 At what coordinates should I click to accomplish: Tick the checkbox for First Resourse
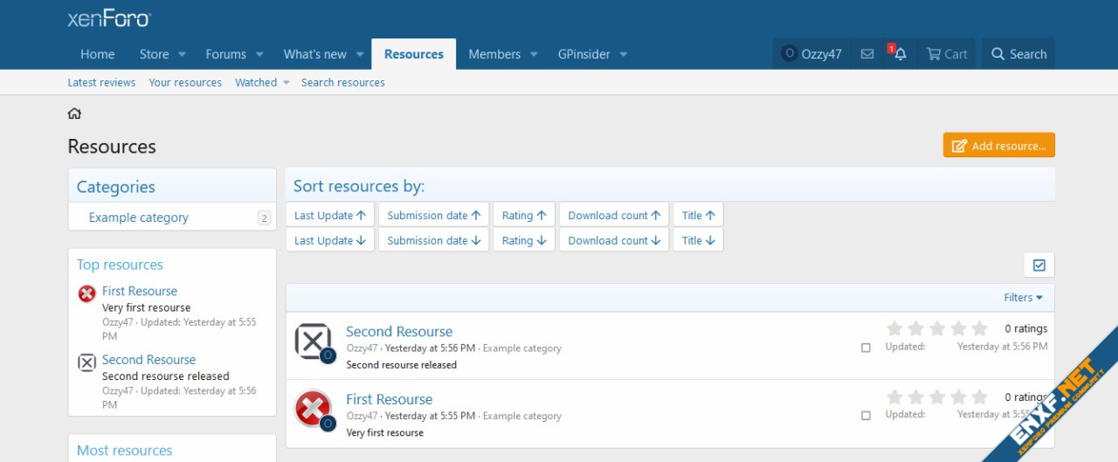pos(866,416)
